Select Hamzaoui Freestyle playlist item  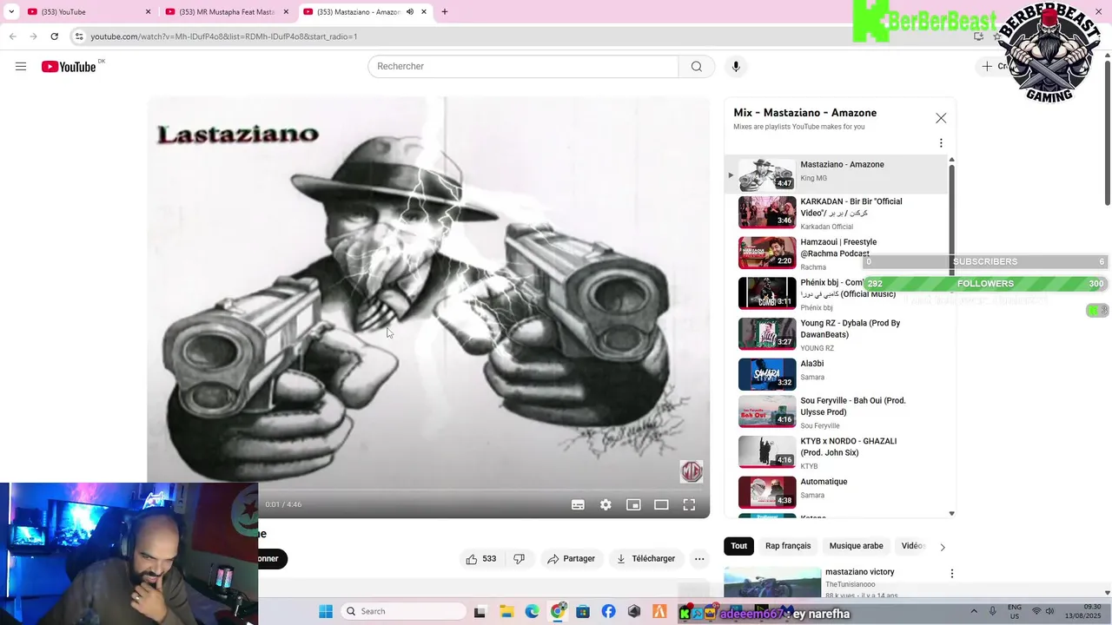click(x=836, y=253)
